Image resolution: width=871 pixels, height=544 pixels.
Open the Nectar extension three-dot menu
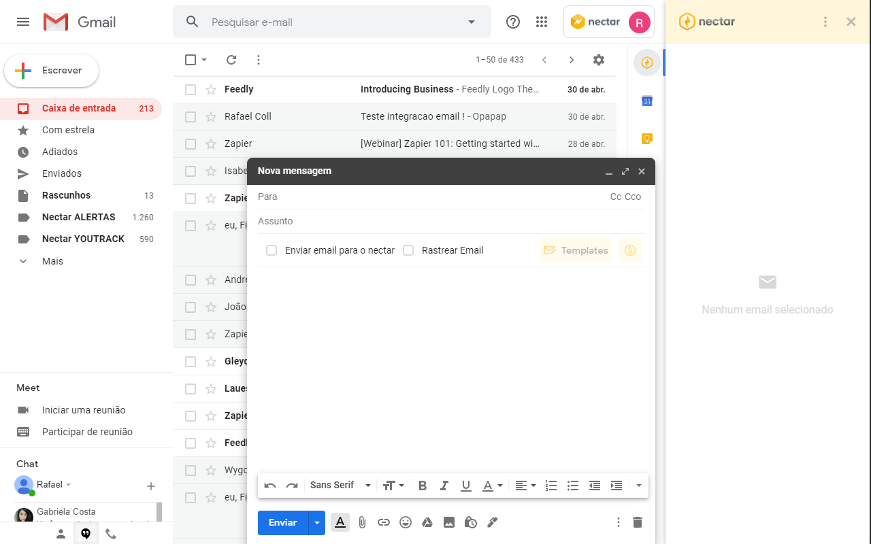pos(825,21)
